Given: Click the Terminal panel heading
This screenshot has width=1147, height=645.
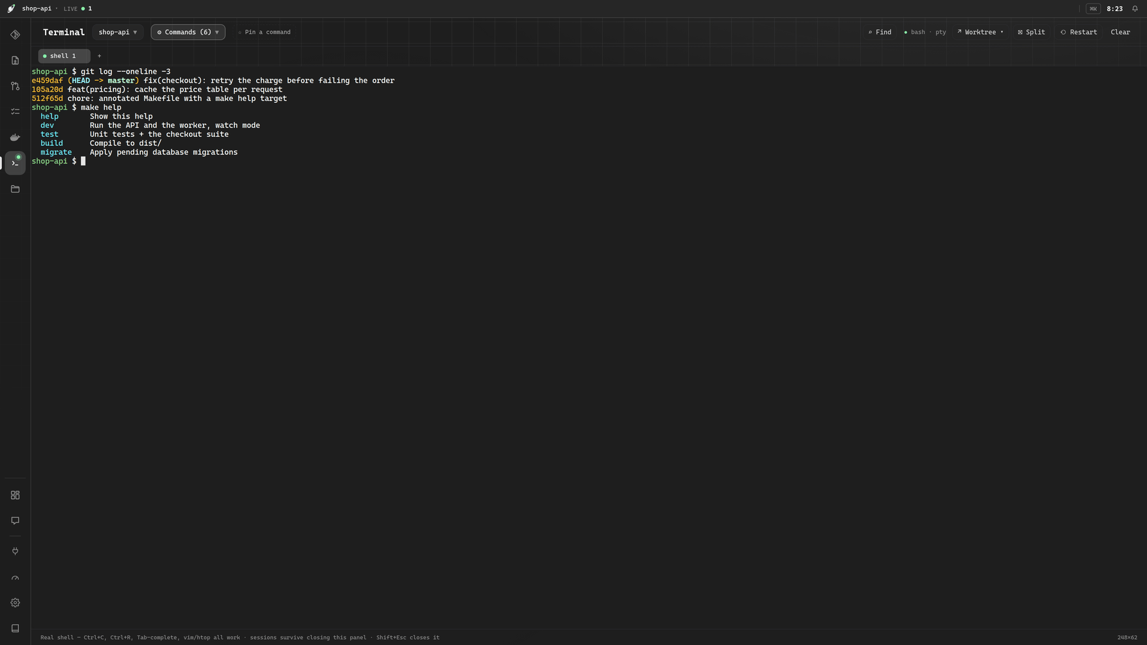Looking at the screenshot, I should (64, 32).
